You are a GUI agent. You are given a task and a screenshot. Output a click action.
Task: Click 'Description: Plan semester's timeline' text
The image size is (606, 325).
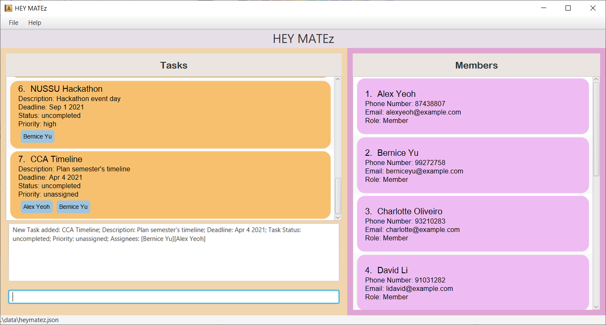click(x=74, y=169)
